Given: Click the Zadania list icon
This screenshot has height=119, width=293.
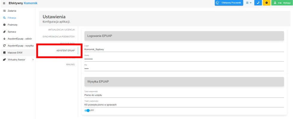Looking at the screenshot, I should point(4,11).
